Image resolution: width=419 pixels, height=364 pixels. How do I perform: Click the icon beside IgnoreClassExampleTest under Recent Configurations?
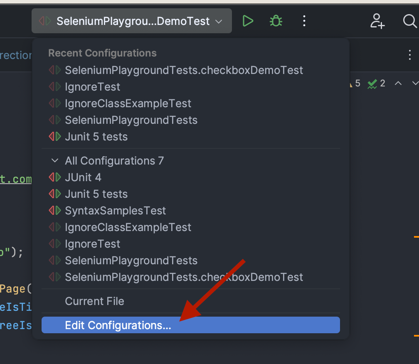coord(54,103)
